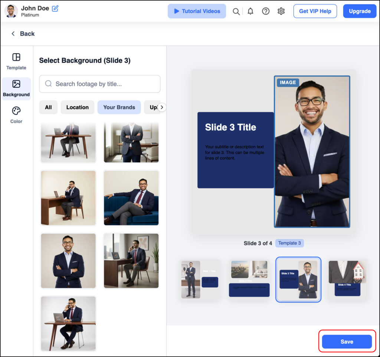
Task: Open search with the magnifying glass icon
Action: pos(236,11)
